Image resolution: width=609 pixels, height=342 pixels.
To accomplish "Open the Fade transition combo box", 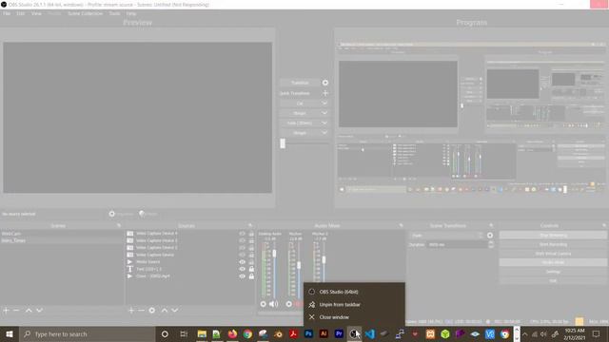I will point(446,236).
